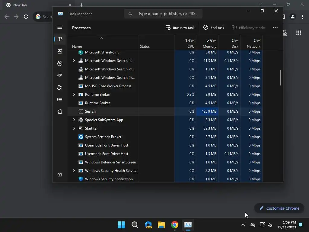This screenshot has height=232, width=309.
Task: Click the process list vertical scrollbar thumb
Action: (281, 78)
